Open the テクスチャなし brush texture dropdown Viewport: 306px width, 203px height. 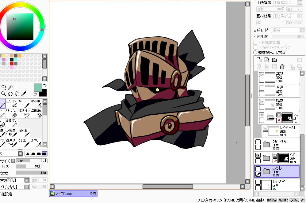pos(27,187)
